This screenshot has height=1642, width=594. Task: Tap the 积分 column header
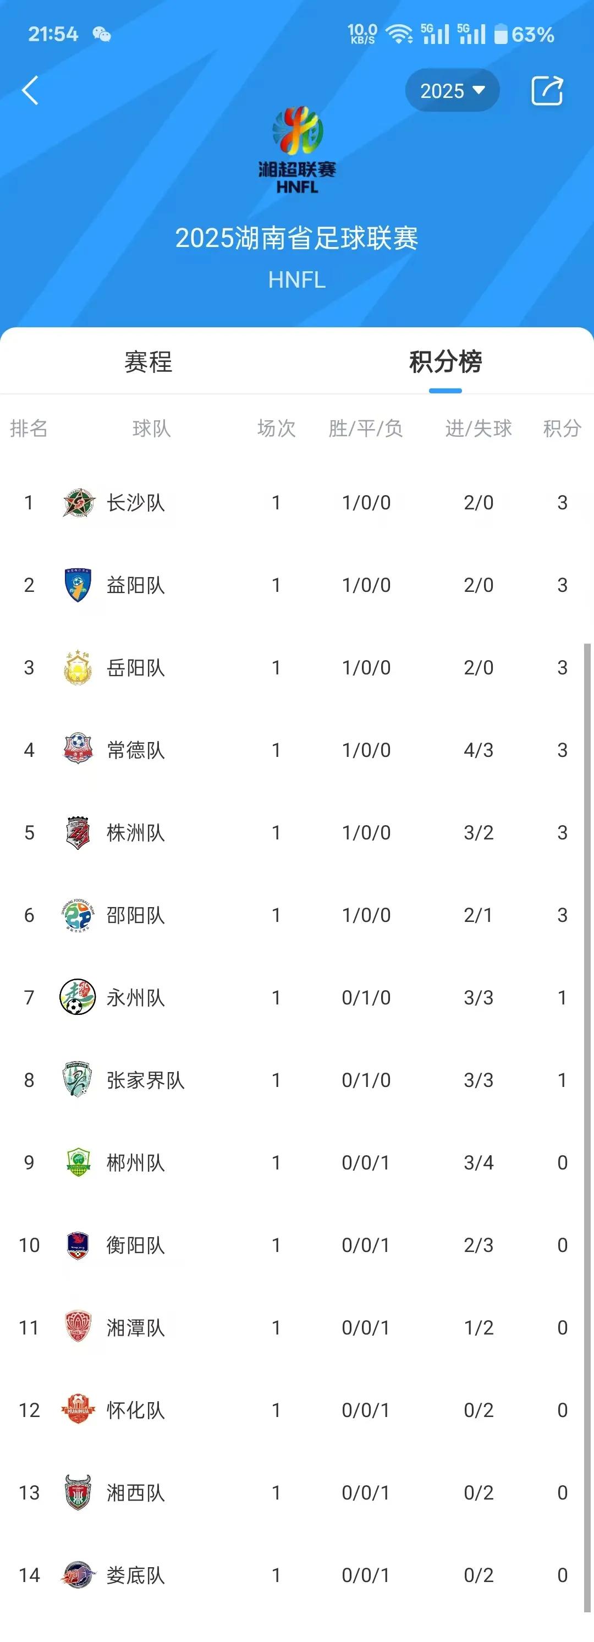pos(562,428)
